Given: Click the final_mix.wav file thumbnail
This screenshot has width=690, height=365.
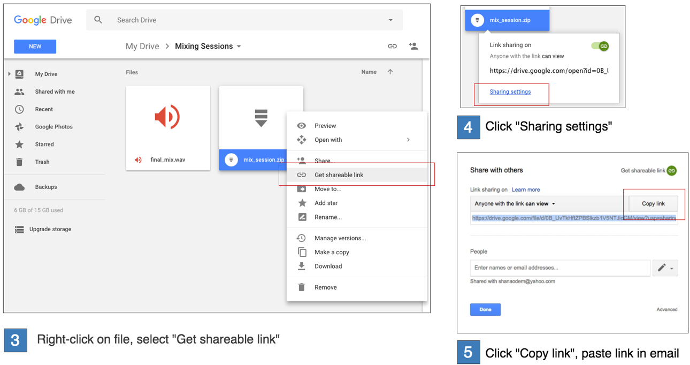Looking at the screenshot, I should click(168, 117).
